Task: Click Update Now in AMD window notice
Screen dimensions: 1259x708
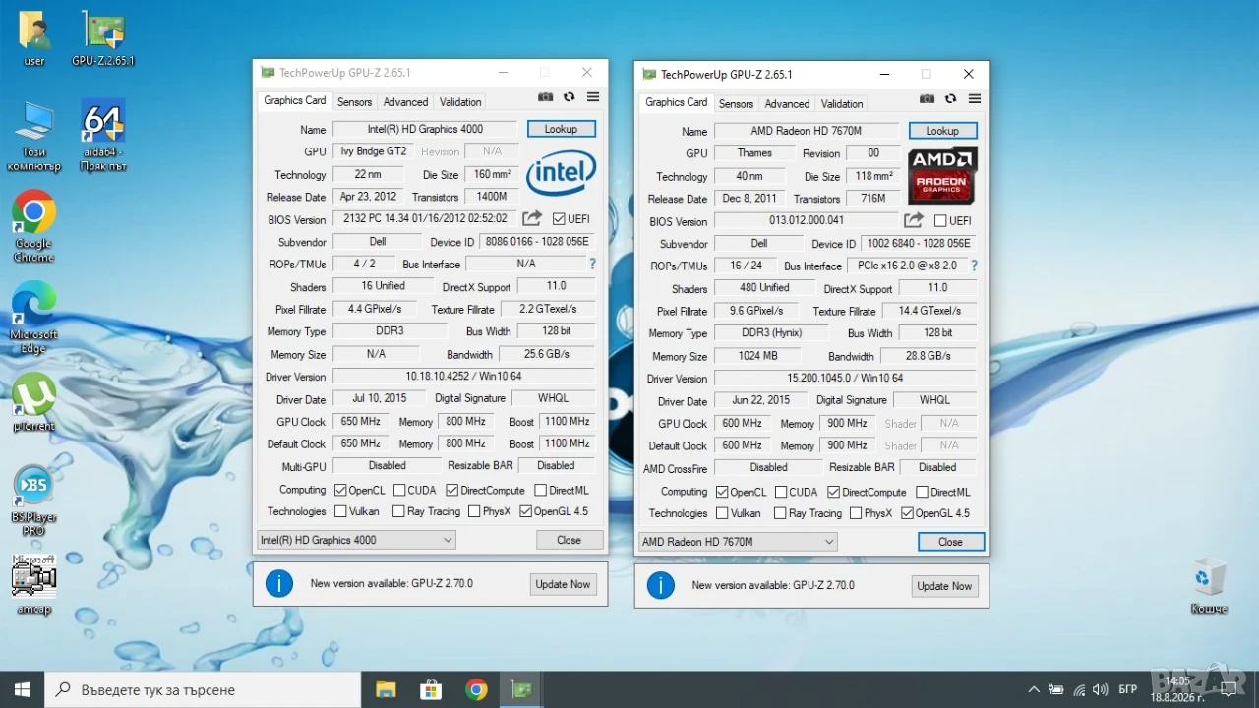Action: [945, 586]
